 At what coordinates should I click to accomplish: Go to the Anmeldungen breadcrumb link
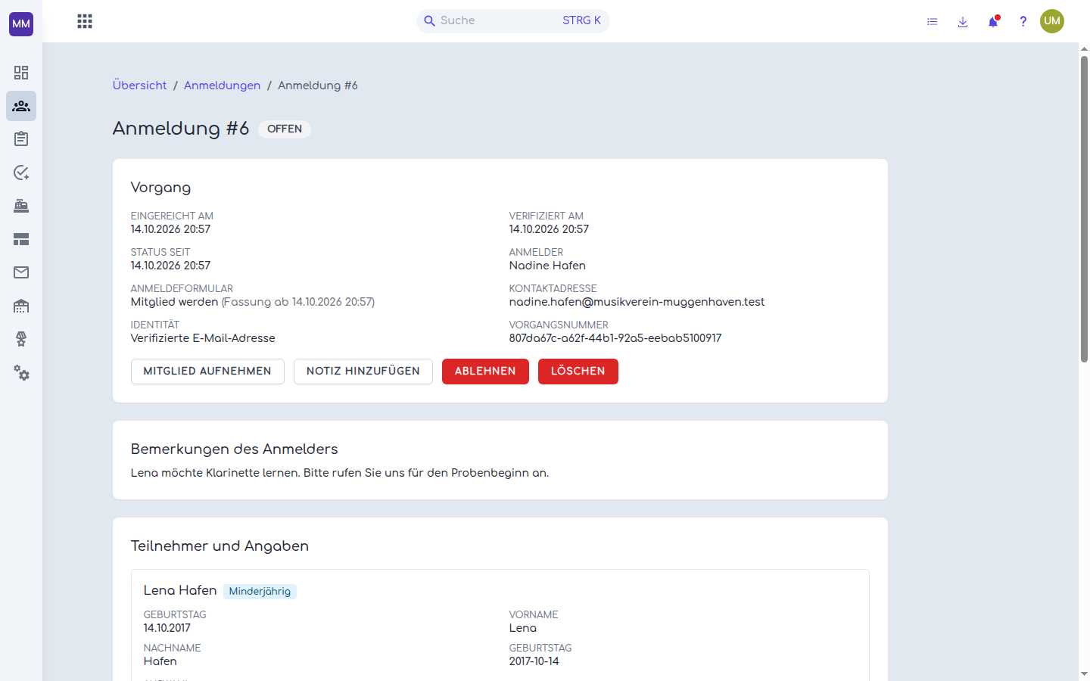point(222,86)
